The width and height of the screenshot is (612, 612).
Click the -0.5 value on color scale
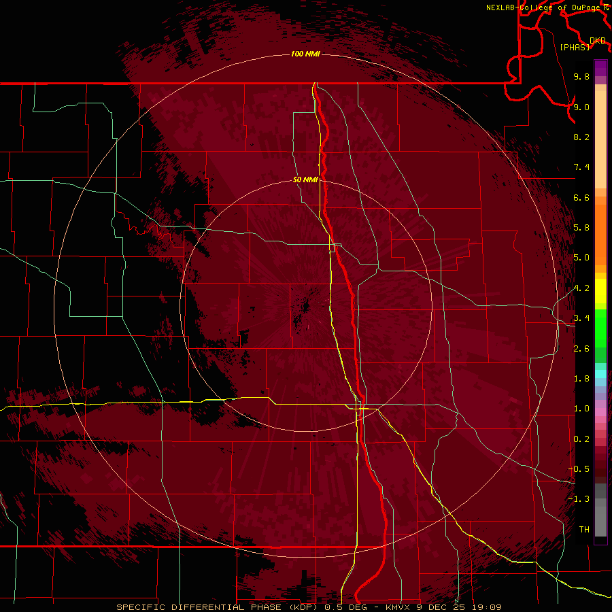[579, 469]
